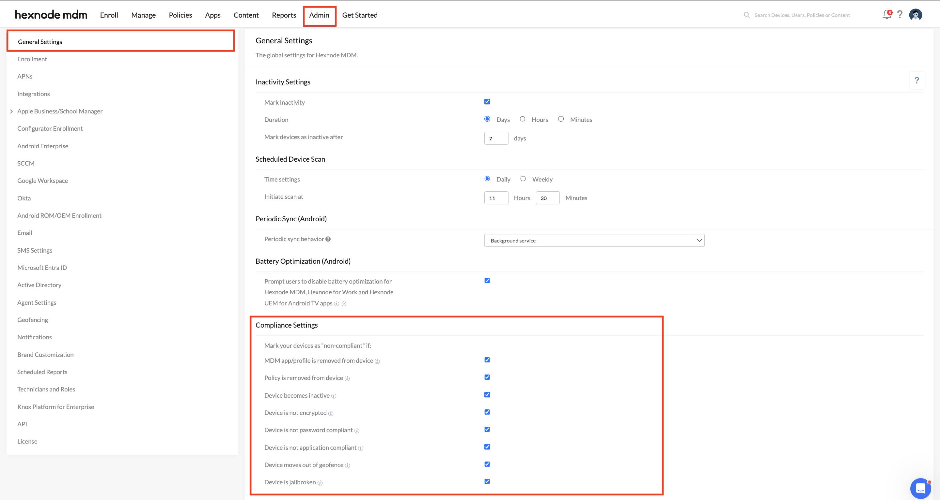Click the search magnifier icon
This screenshot has height=500, width=940.
coord(746,15)
